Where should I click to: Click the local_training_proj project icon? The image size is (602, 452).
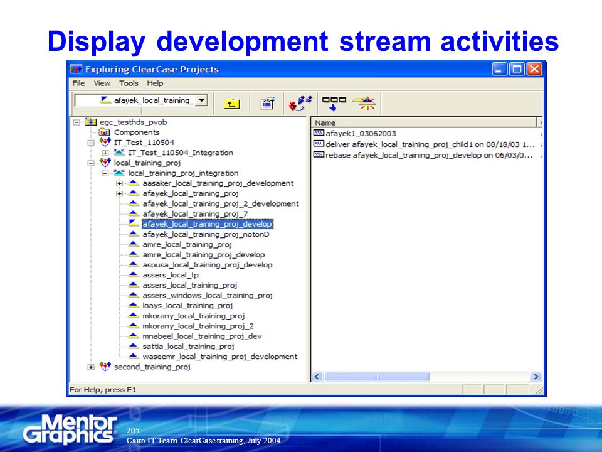pos(105,163)
